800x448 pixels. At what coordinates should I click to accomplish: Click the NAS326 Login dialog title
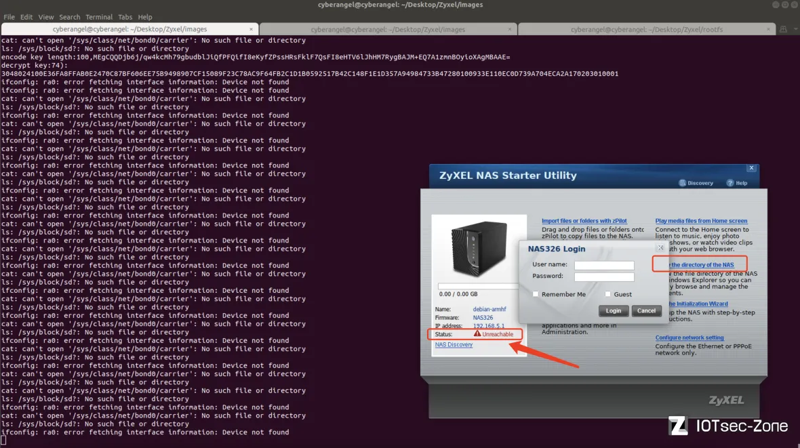(556, 249)
